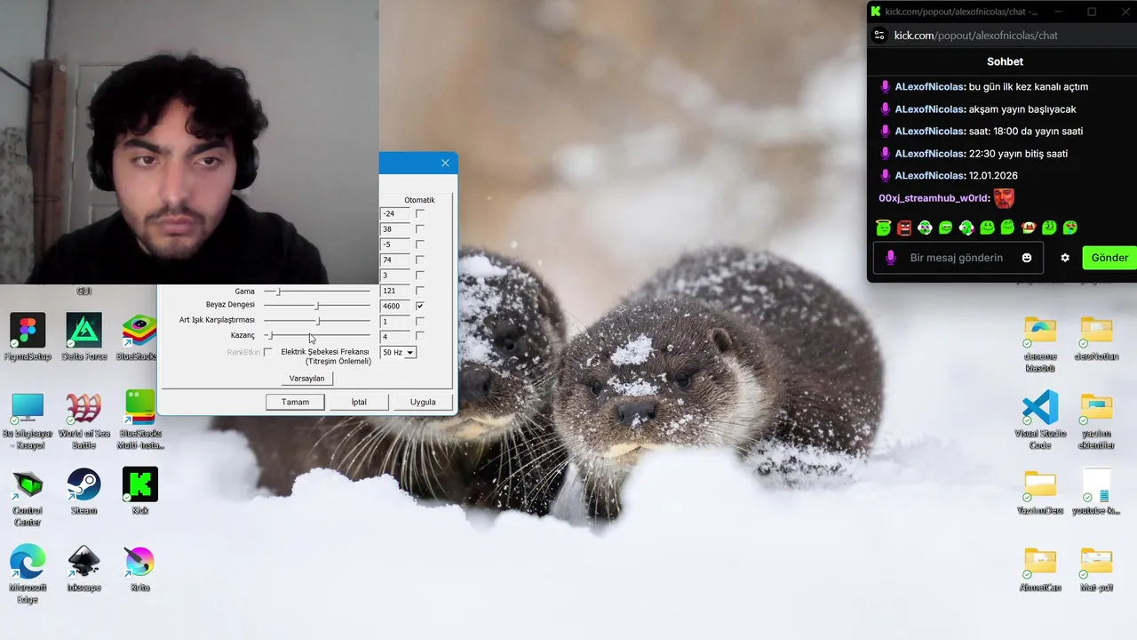
Task: Close the camera properties dialog
Action: 445,163
